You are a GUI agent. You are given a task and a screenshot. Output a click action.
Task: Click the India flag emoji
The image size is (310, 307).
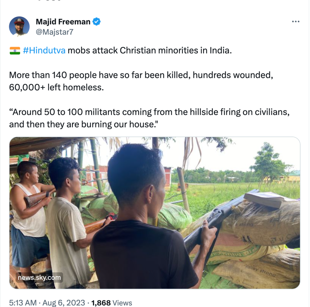15,50
